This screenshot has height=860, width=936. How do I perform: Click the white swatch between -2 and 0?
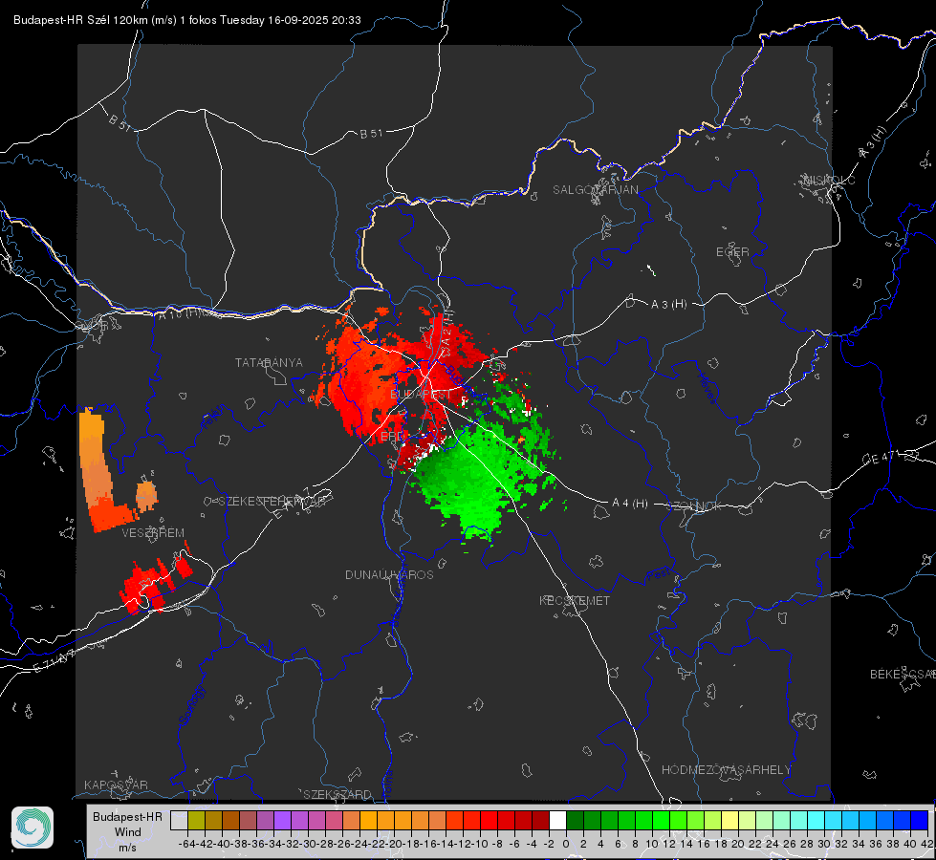pyautogui.click(x=557, y=821)
